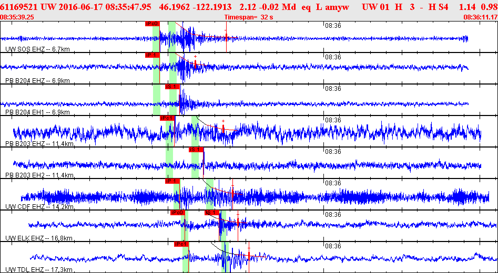Select the iS 1 pick flag on B204 EH1
Screen dimensions: 498x273
click(172, 87)
